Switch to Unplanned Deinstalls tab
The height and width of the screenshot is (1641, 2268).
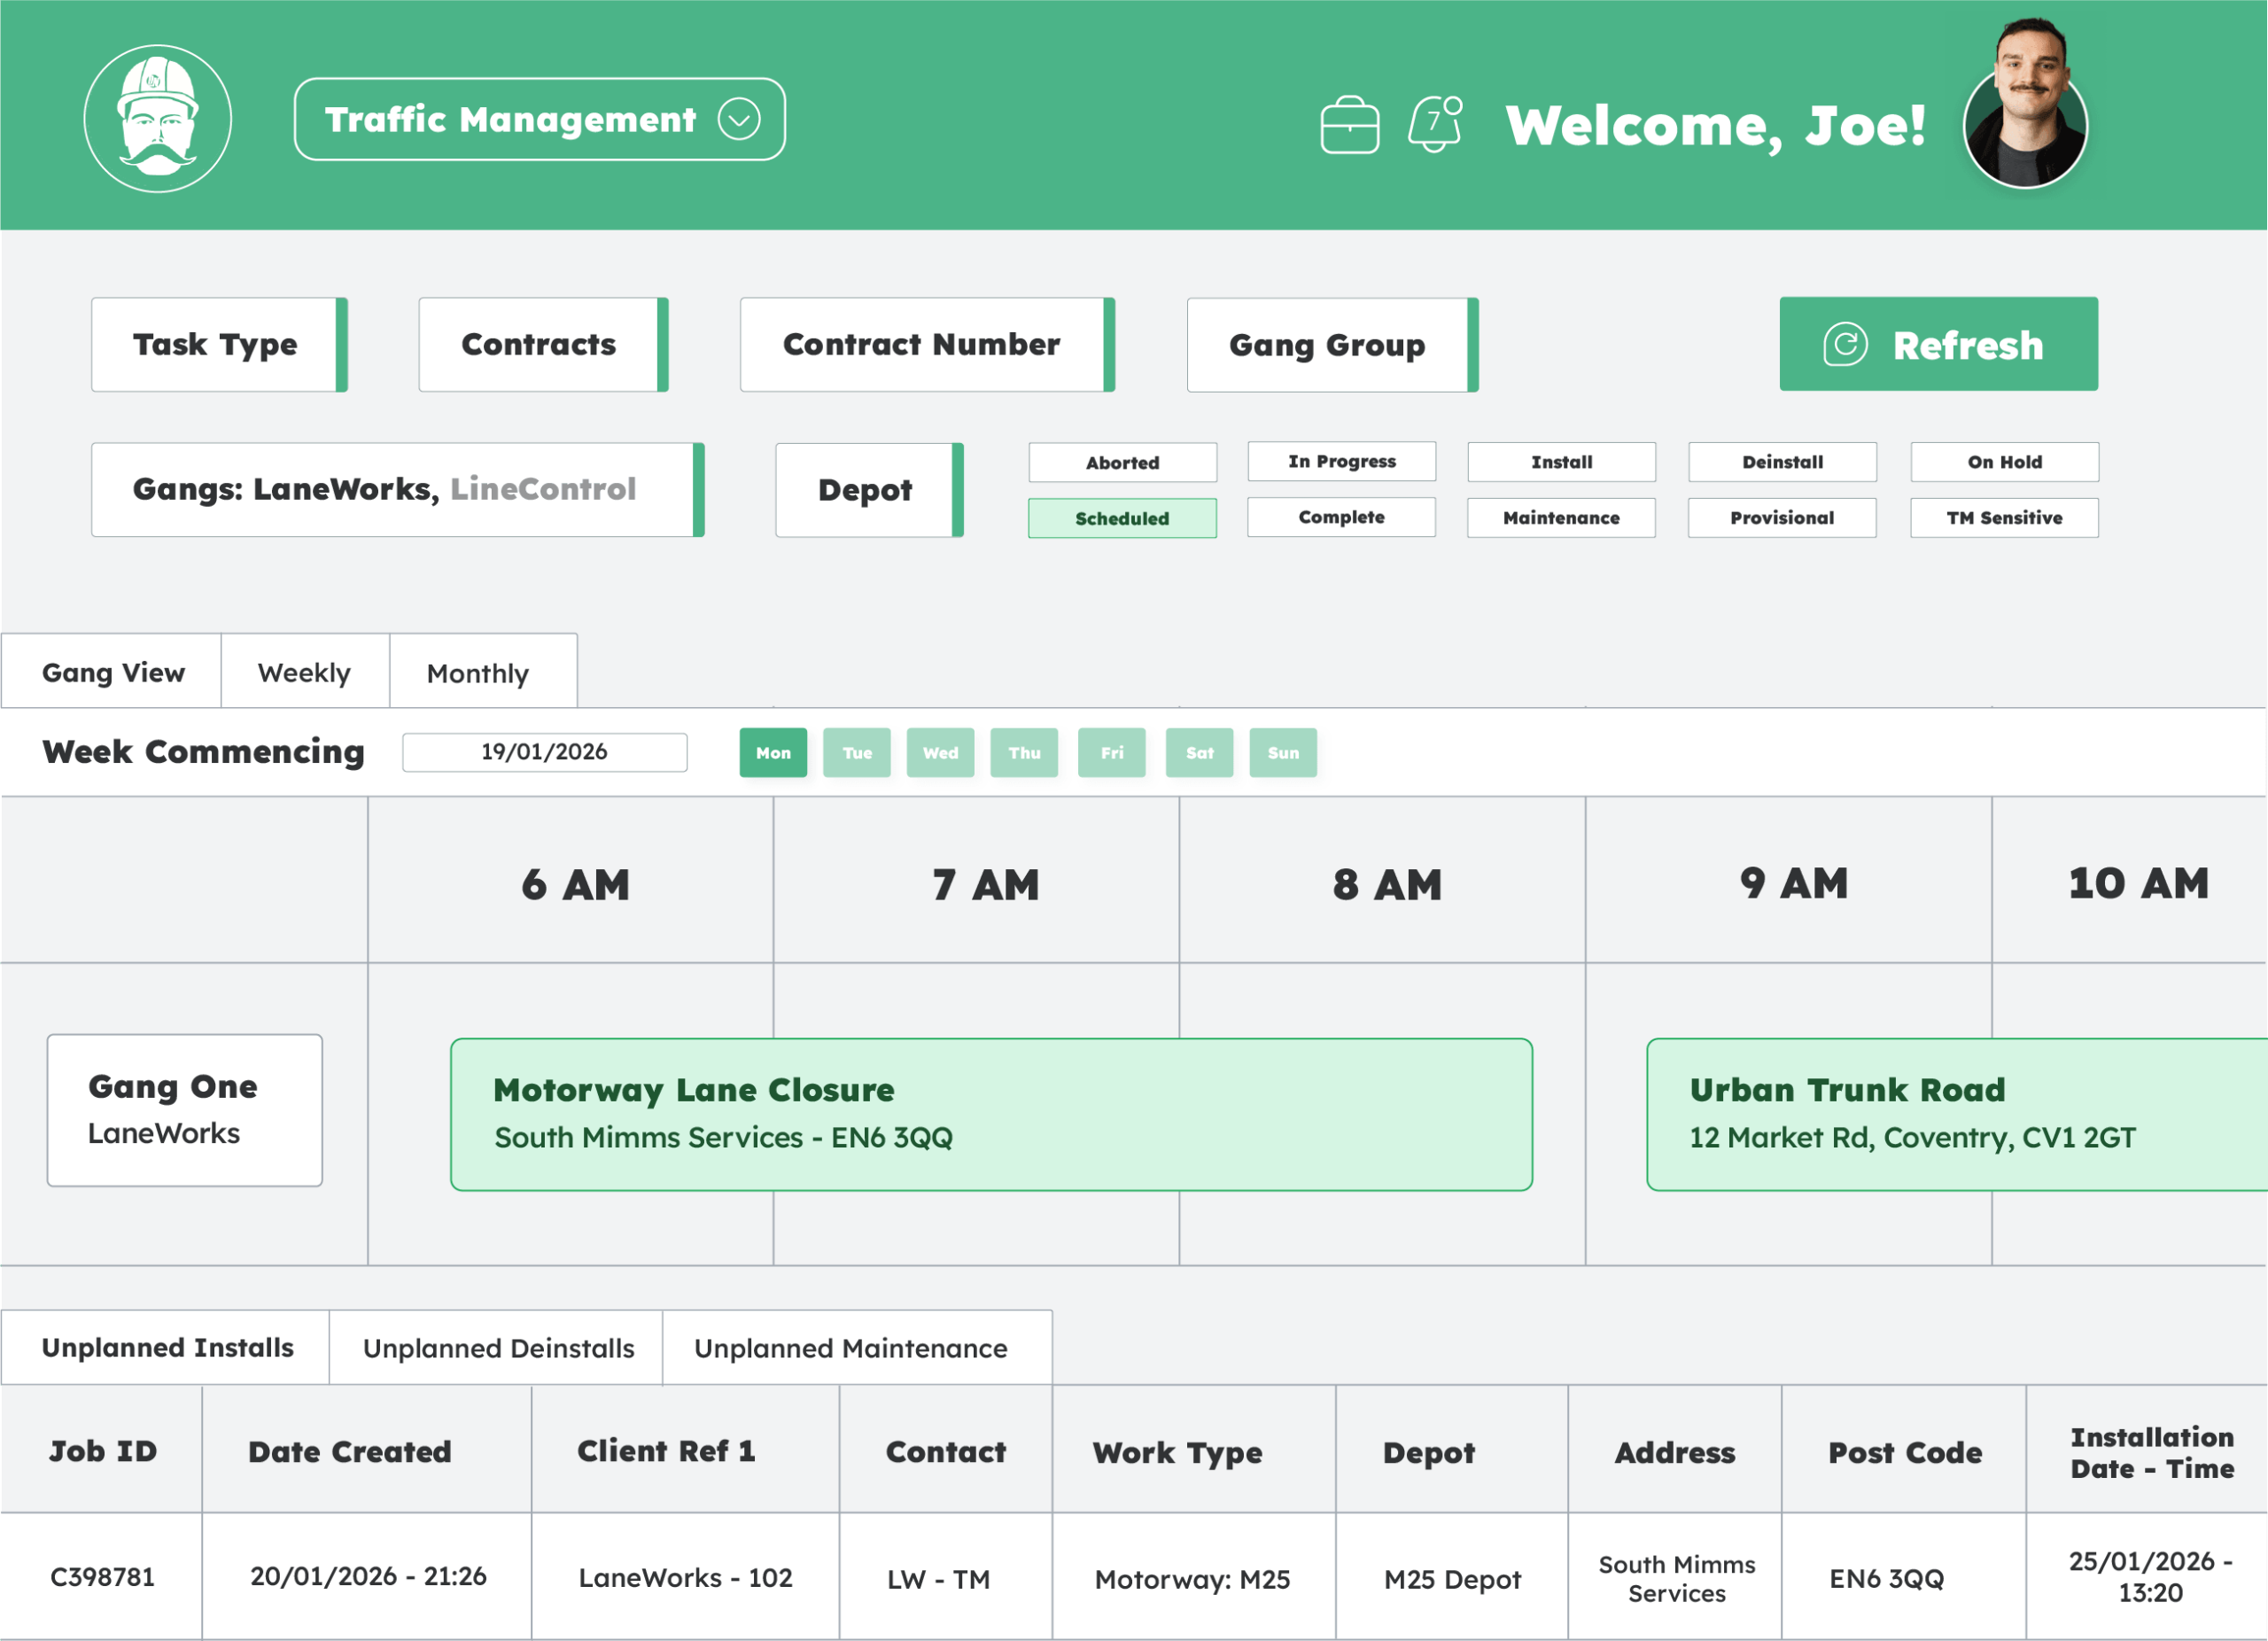497,1347
